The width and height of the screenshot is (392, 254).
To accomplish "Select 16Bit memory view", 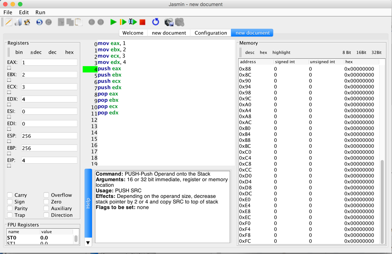I will click(x=361, y=53).
